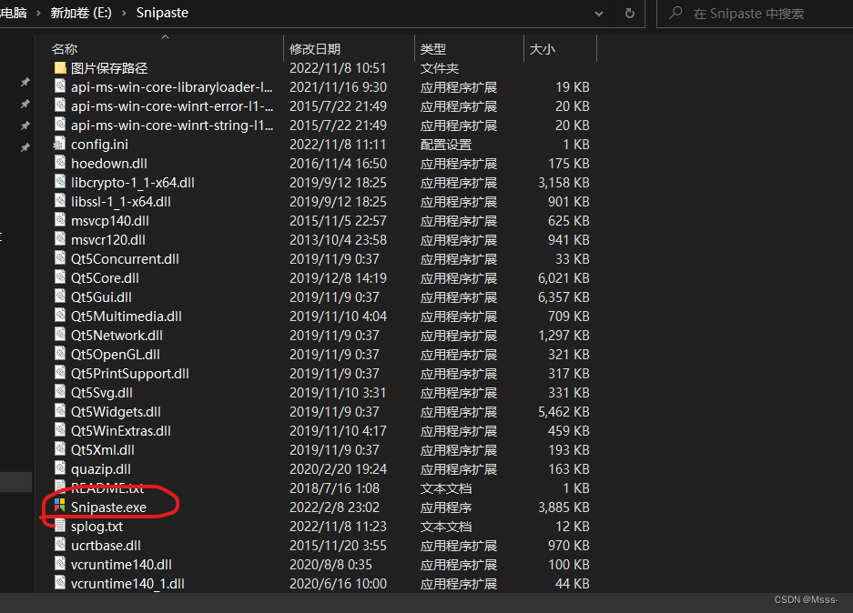This screenshot has height=613, width=853.
Task: Select the splog.txt document icon
Action: tap(60, 526)
